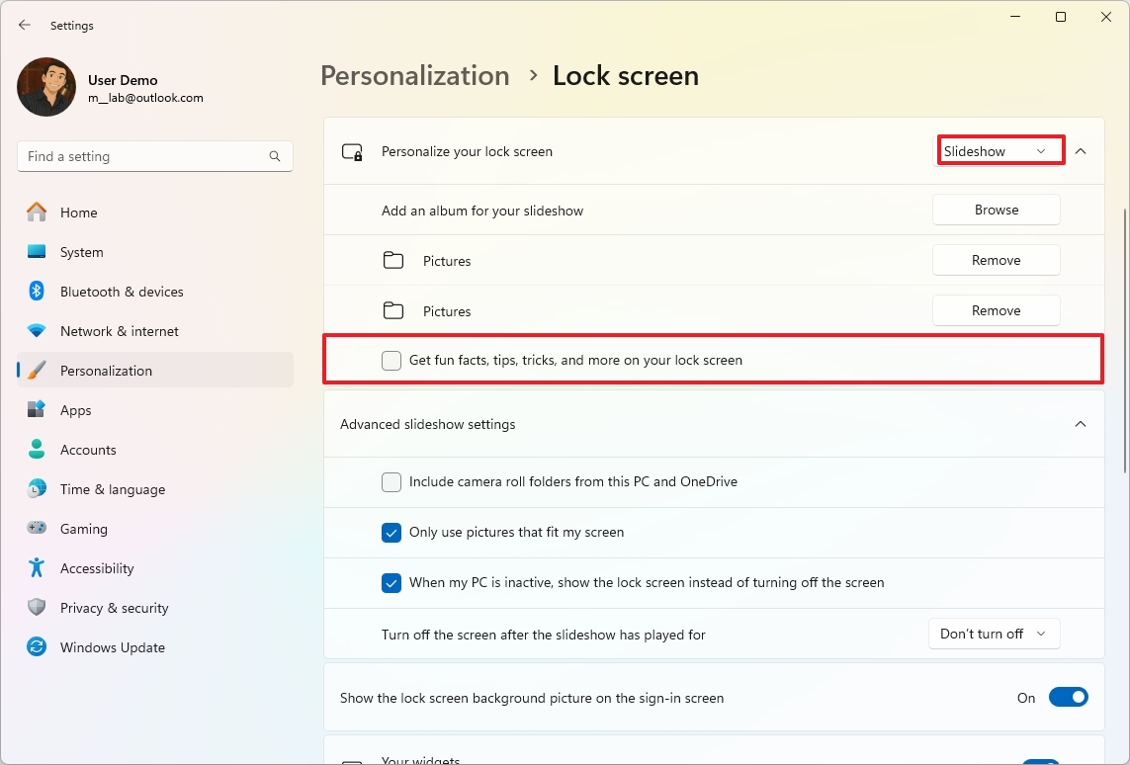1130x765 pixels.
Task: Remove the first Pictures folder
Action: pyautogui.click(x=996, y=261)
